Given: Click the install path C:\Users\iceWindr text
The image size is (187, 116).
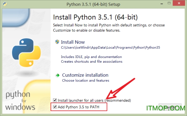Looking at the screenshot, I should pyautogui.click(x=110, y=47).
